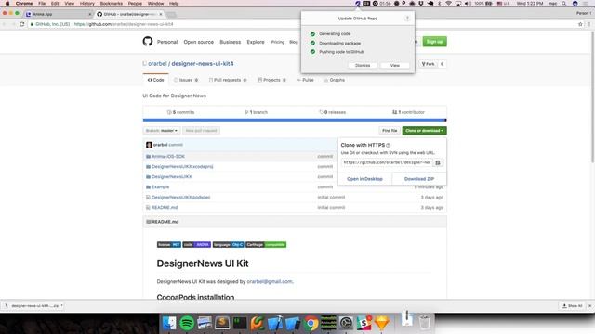Open the DesignerNewsUIKit.xcodeproj folder
This screenshot has height=334, width=595.
182,167
